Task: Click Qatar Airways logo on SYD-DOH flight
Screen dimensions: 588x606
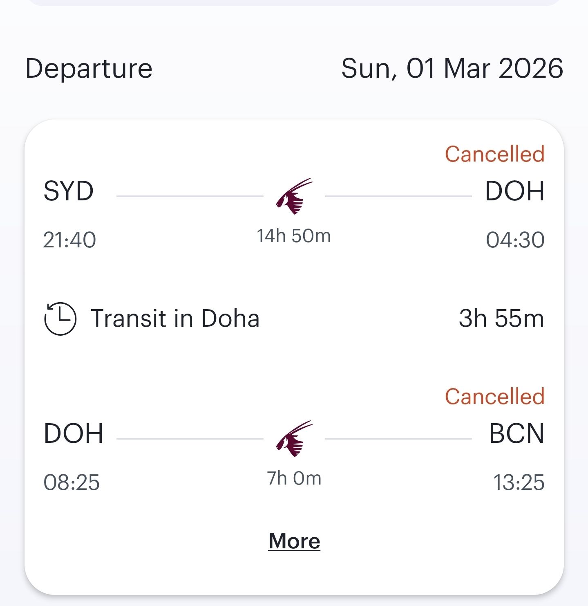Action: [x=294, y=196]
